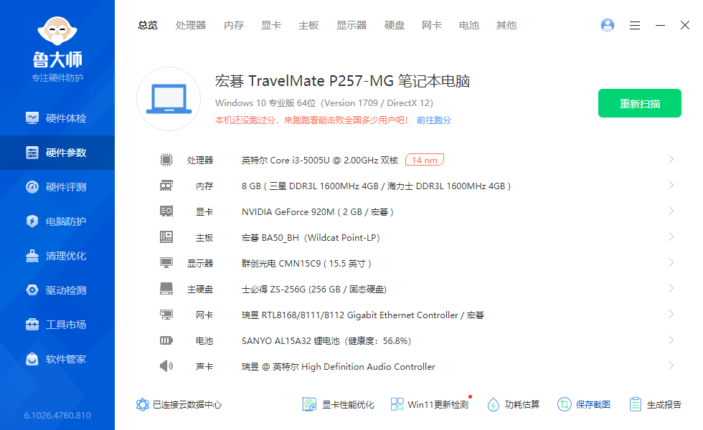This screenshot has width=703, height=430.
Task: Switch to the top 显示器 tab
Action: (x=351, y=26)
